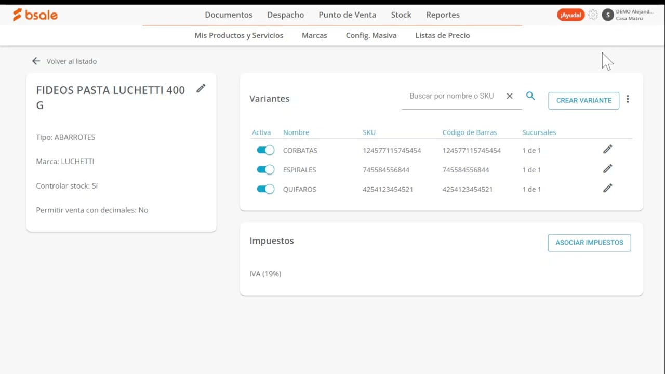Click barcode 124577115745454 in Código de Barras
This screenshot has height=374, width=665.
click(472, 150)
